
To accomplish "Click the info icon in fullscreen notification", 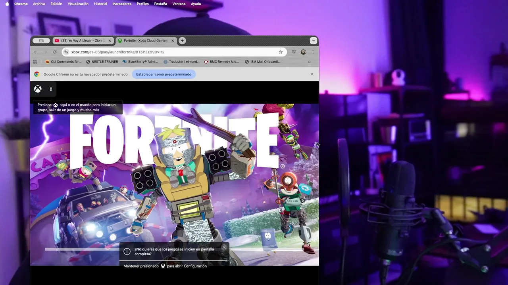I will click(x=127, y=251).
